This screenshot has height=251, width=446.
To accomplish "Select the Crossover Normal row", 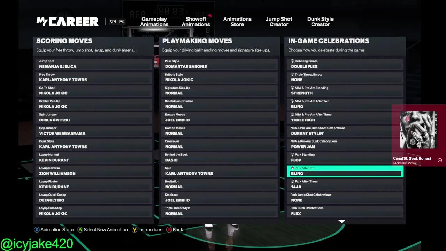I will pos(220,144).
